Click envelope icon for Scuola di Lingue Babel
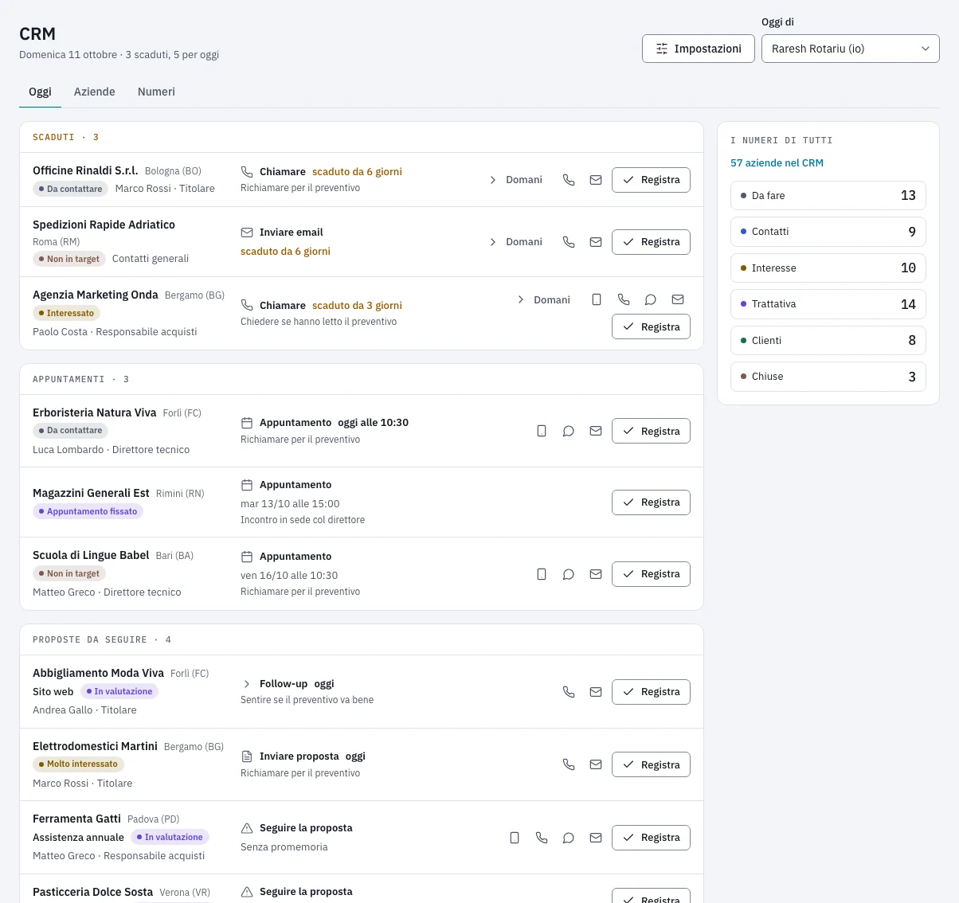The height and width of the screenshot is (903, 959). coord(596,574)
